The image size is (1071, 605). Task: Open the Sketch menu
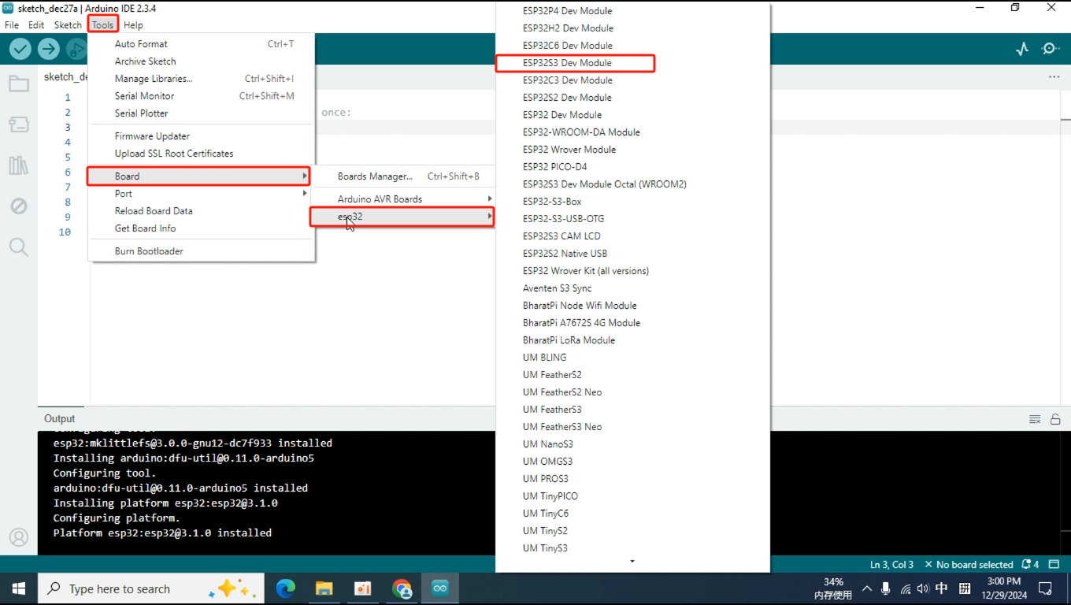[x=68, y=25]
